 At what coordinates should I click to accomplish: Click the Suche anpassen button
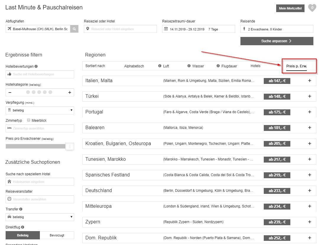(x=277, y=41)
